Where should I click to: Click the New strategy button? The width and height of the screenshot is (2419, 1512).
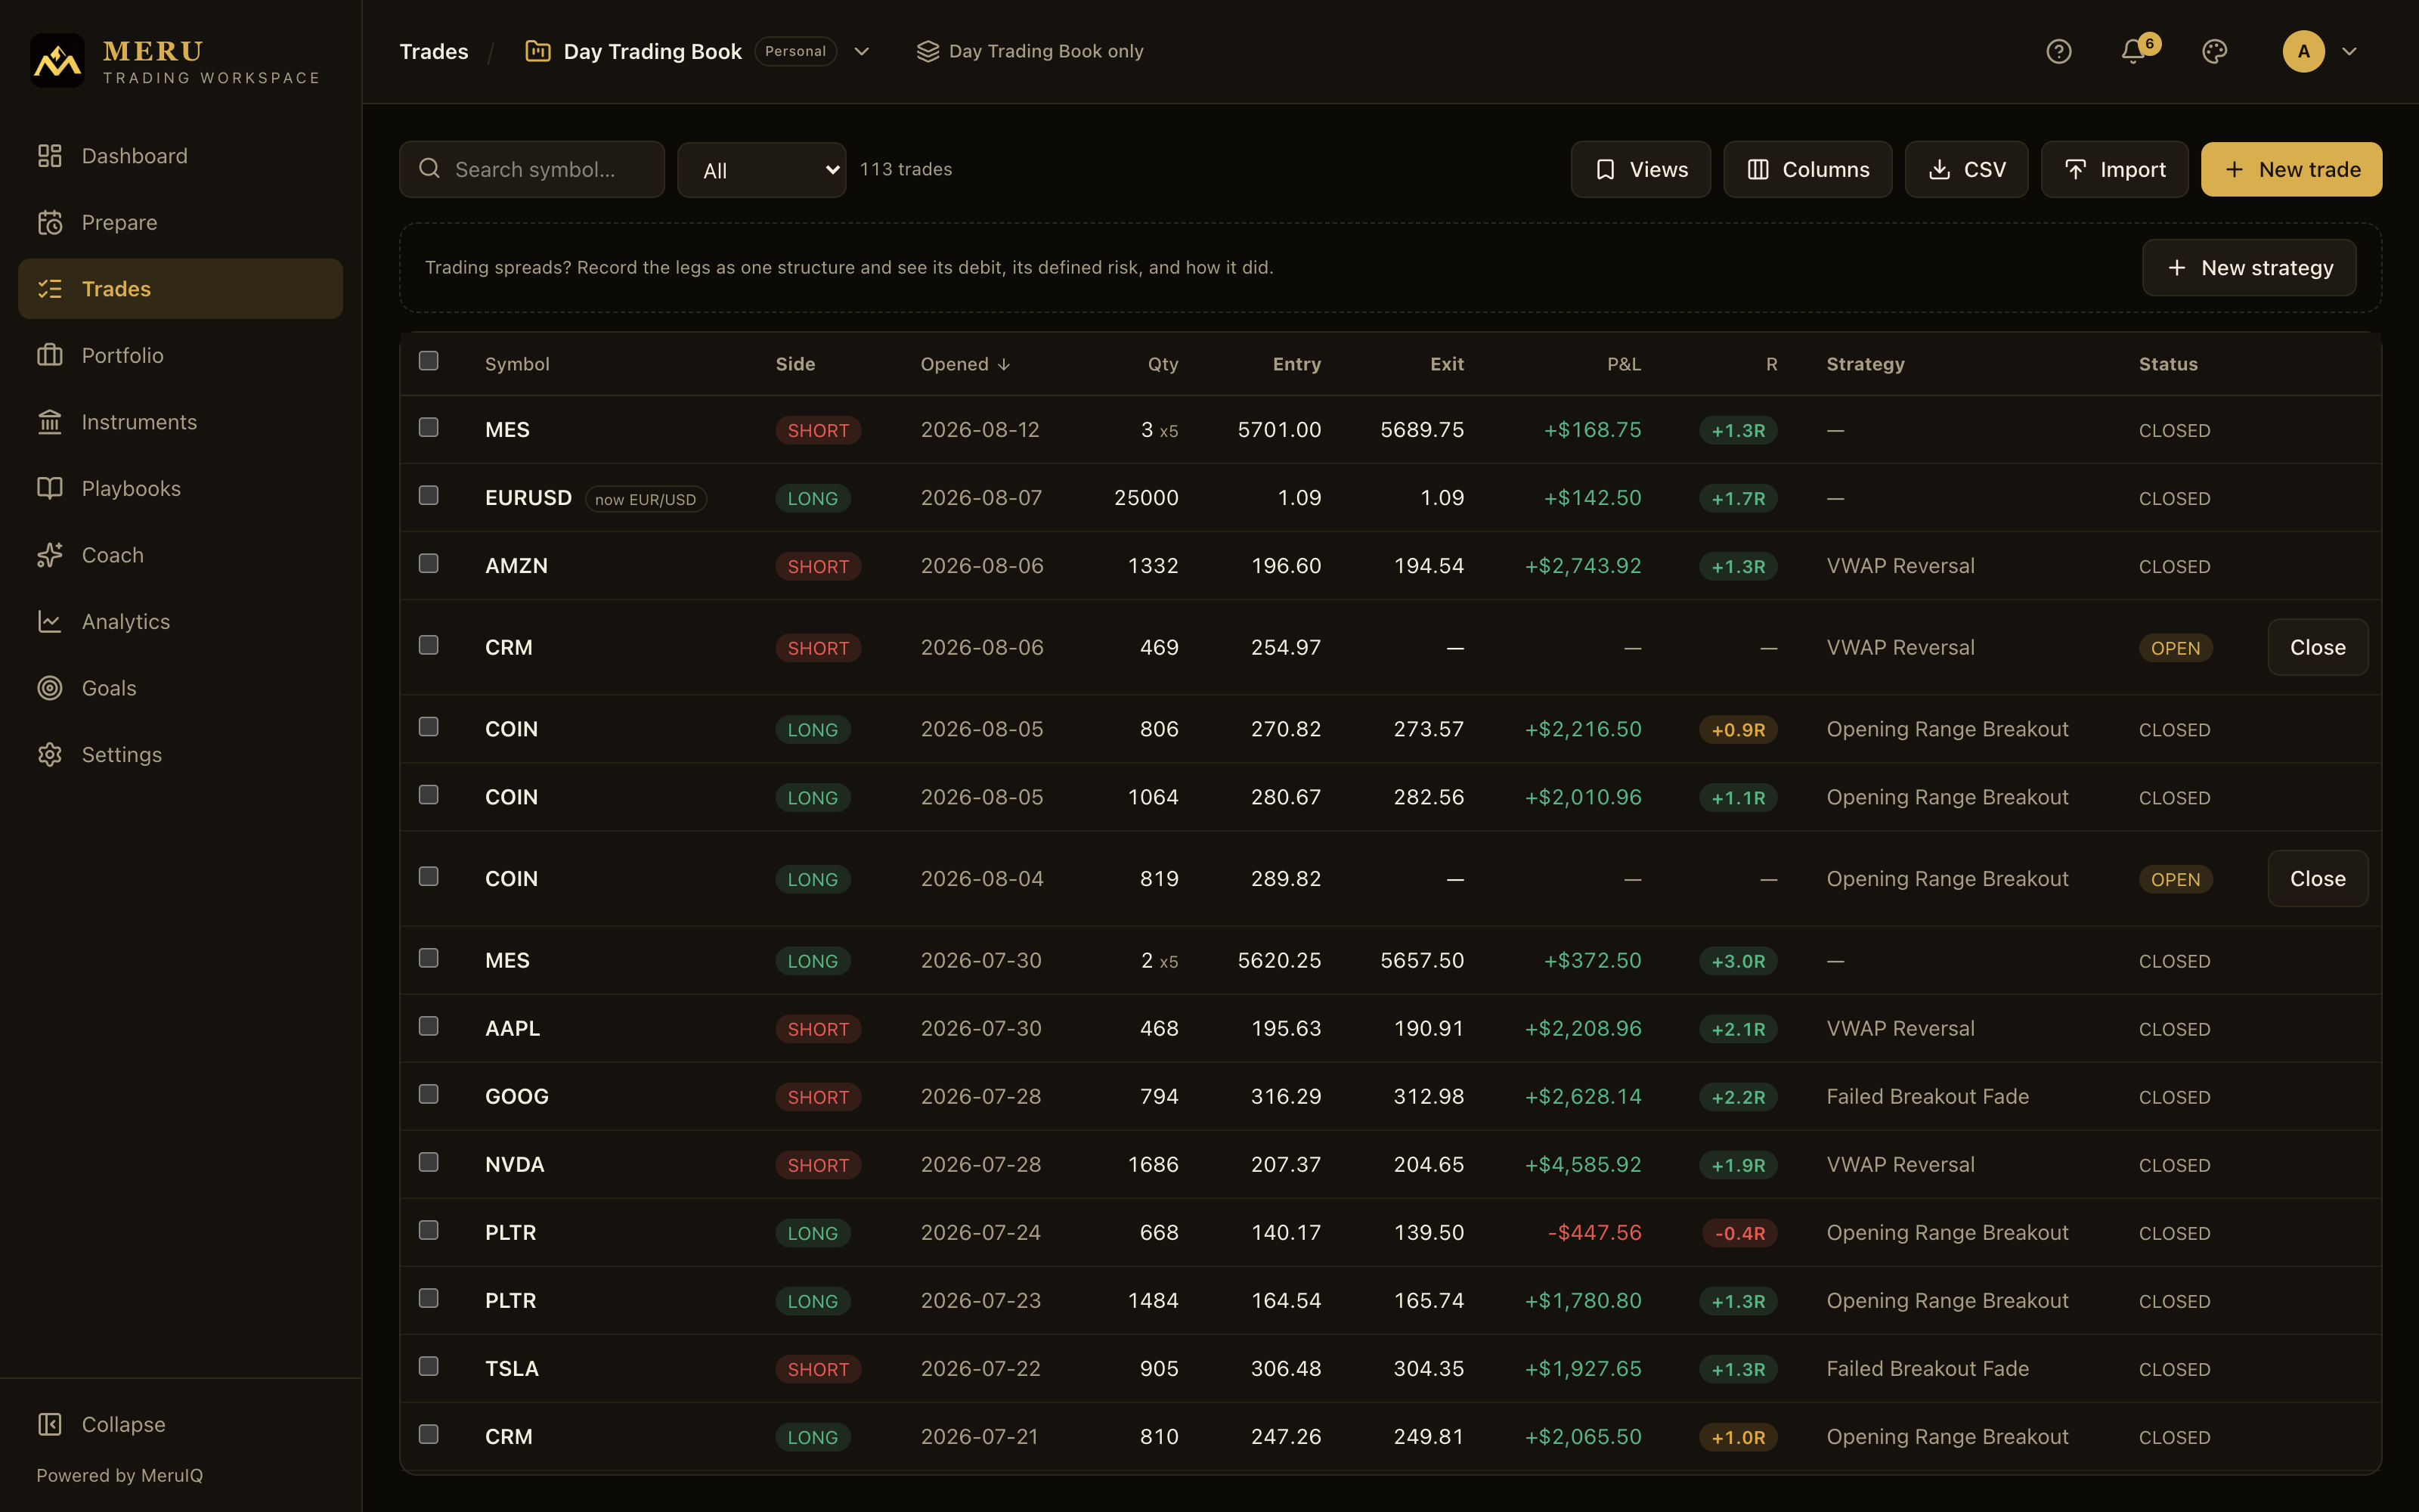click(x=2249, y=267)
